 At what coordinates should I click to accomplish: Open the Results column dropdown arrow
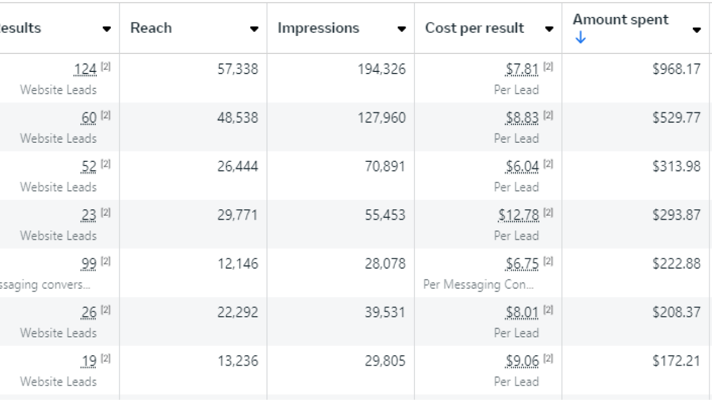point(107,29)
